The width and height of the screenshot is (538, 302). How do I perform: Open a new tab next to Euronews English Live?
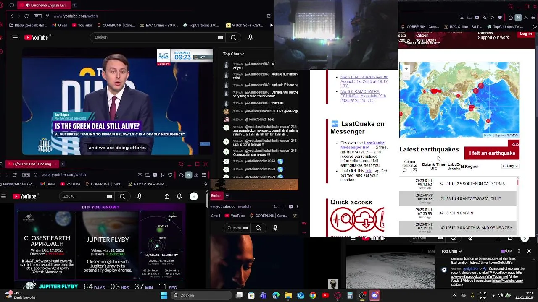(74, 5)
